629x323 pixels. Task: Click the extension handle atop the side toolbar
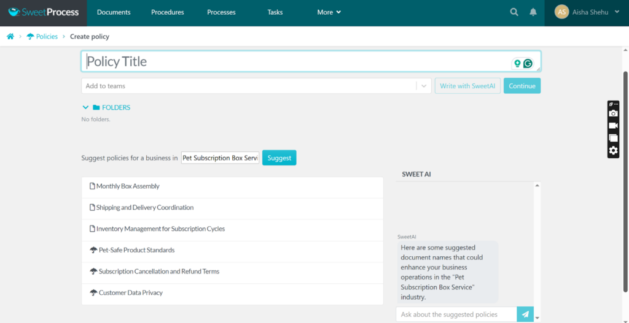614,104
